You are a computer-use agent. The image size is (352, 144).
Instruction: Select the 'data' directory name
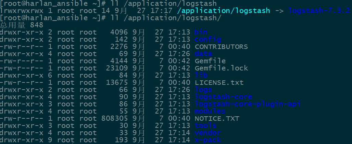(x=203, y=54)
